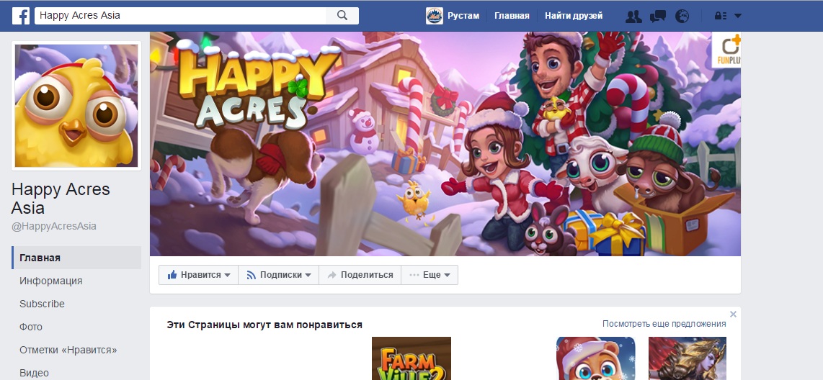Open Рустам's profile link
Screen dimensions: 823x380
pyautogui.click(x=463, y=16)
